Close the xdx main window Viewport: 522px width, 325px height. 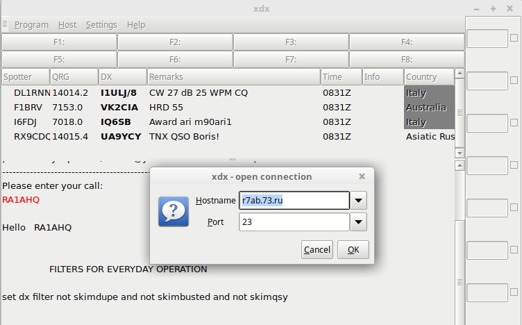tap(509, 8)
